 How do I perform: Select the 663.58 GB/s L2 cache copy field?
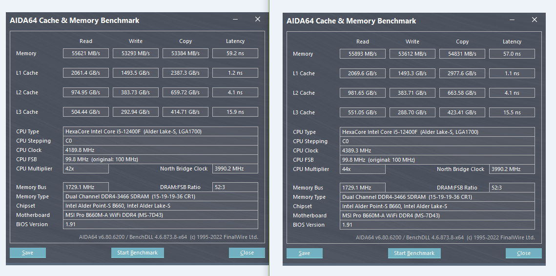pyautogui.click(x=462, y=93)
